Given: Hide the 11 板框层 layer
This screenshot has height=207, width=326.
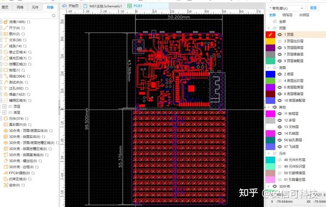Looking at the screenshot, I should tap(280, 114).
